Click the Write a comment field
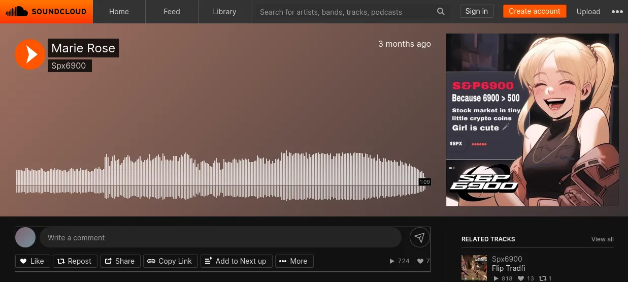The height and width of the screenshot is (282, 628). [220, 237]
